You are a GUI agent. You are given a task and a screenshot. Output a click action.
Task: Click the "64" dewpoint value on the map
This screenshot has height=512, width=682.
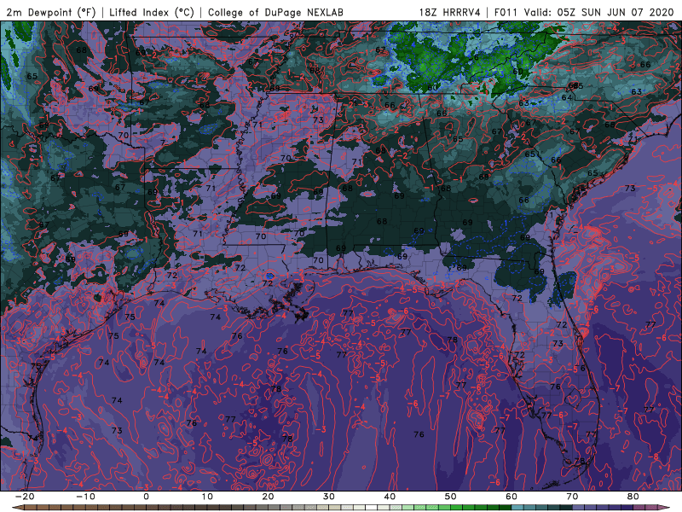pos(566,97)
